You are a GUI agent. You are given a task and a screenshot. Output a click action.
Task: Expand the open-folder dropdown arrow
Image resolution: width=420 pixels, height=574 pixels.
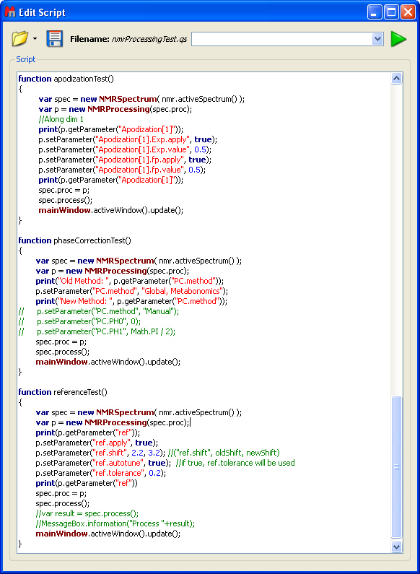pos(35,39)
